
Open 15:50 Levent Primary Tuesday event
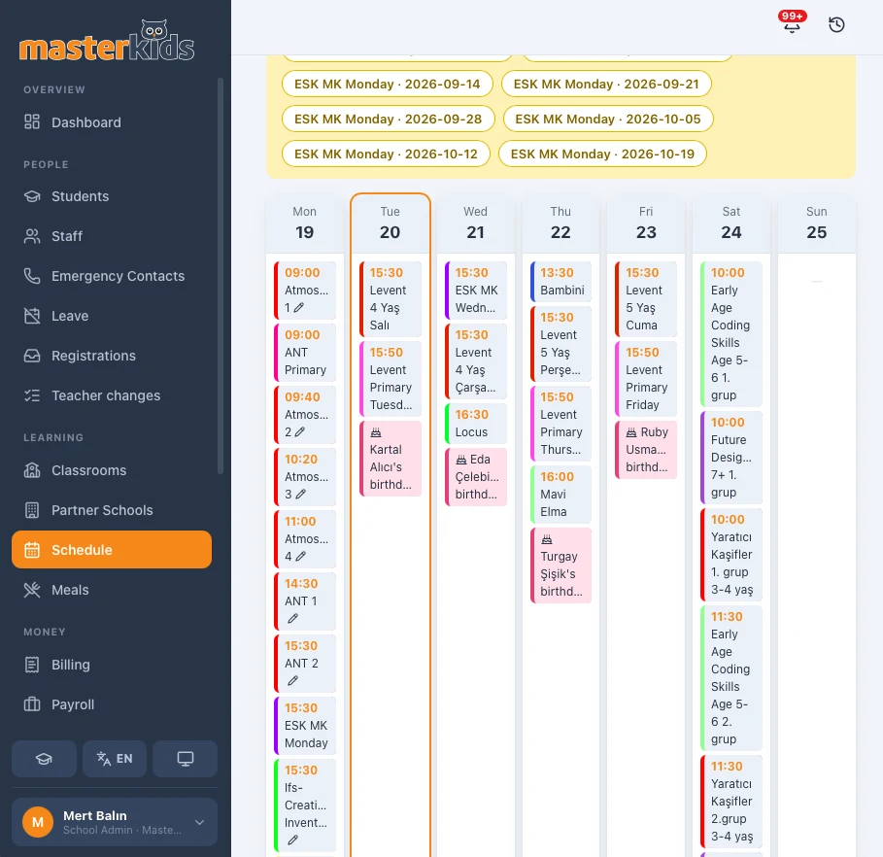click(391, 379)
